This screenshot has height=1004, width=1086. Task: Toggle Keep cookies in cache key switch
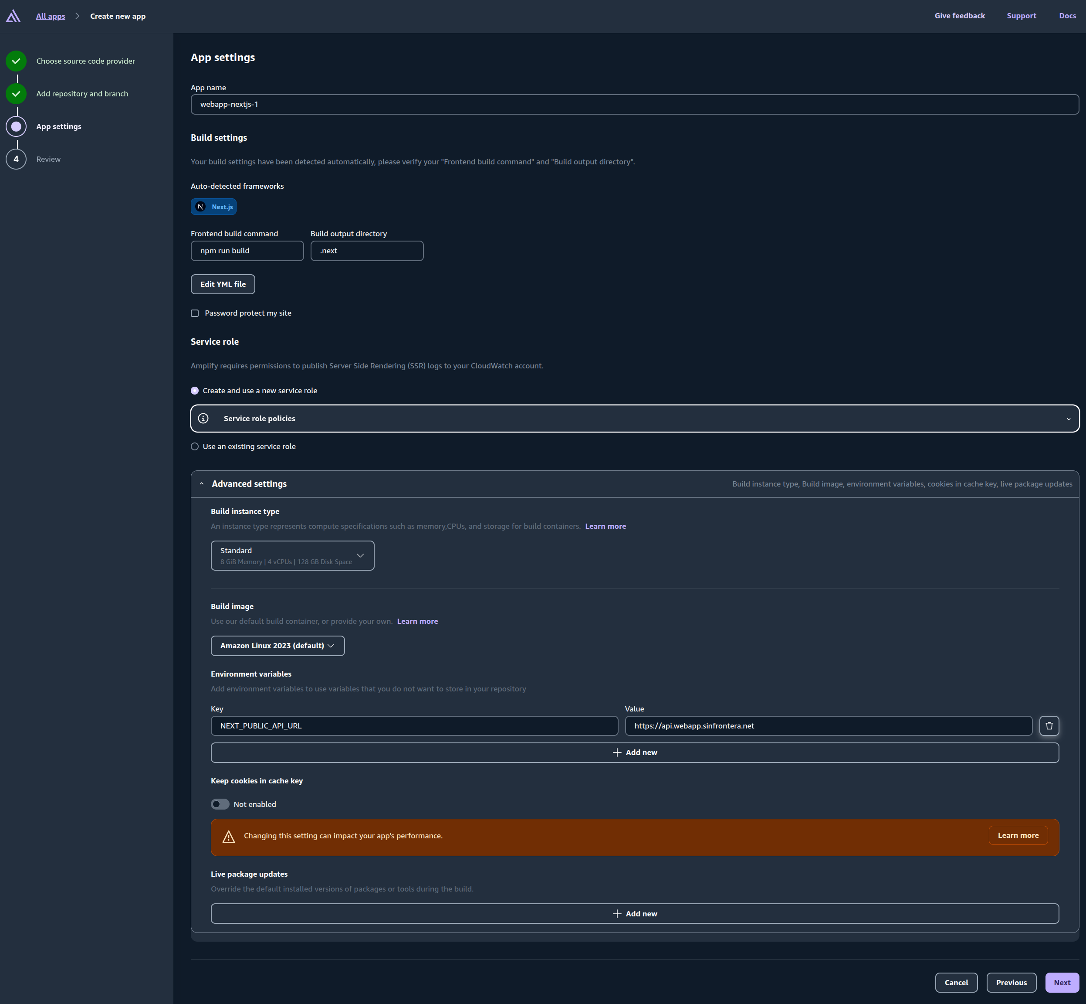click(220, 804)
